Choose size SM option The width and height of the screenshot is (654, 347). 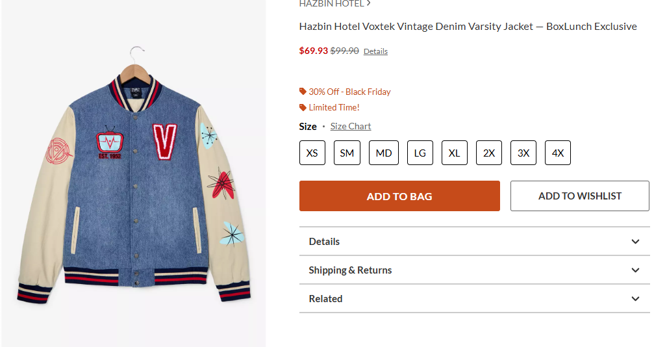(x=347, y=153)
